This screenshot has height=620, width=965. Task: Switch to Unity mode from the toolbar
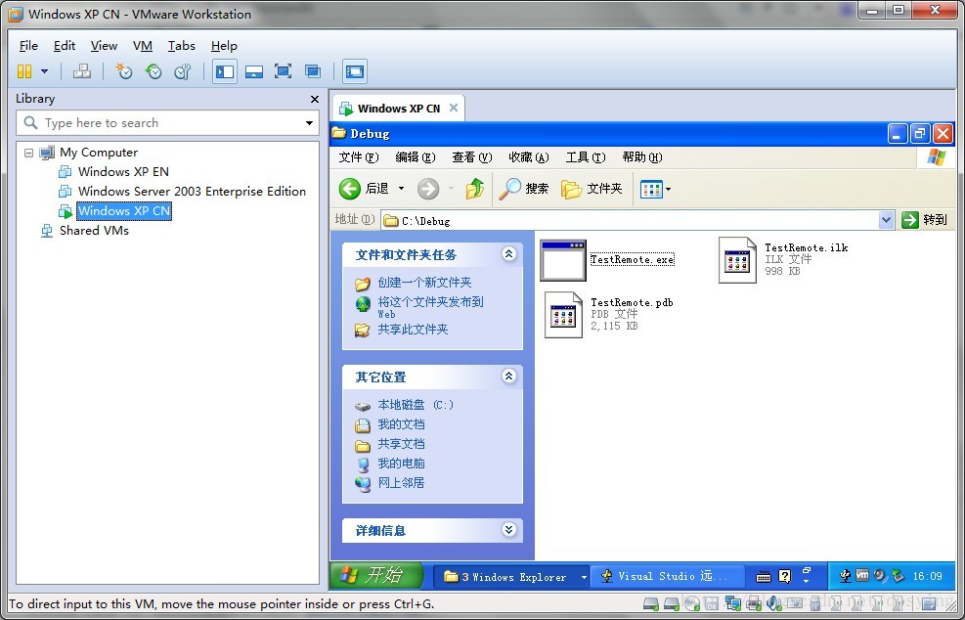[x=313, y=71]
